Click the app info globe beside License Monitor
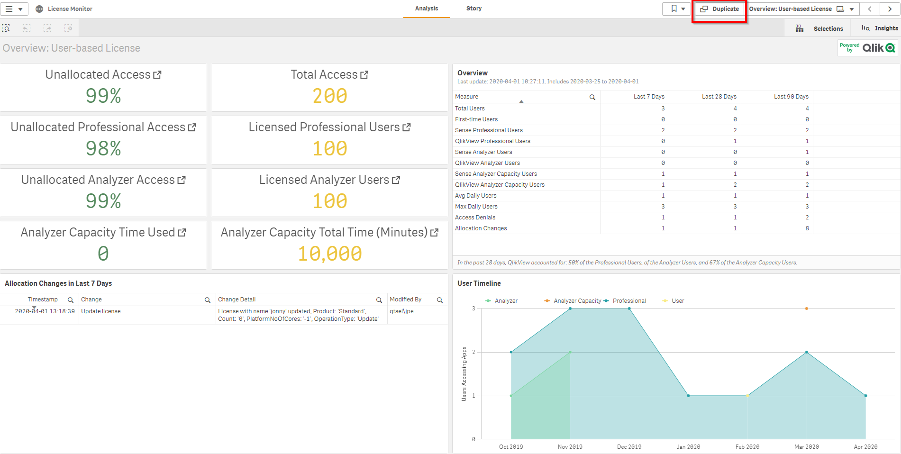901x454 pixels. [39, 9]
